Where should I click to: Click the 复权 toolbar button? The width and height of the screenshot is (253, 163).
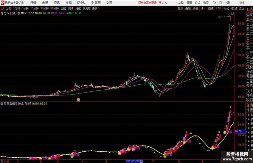click(181, 8)
